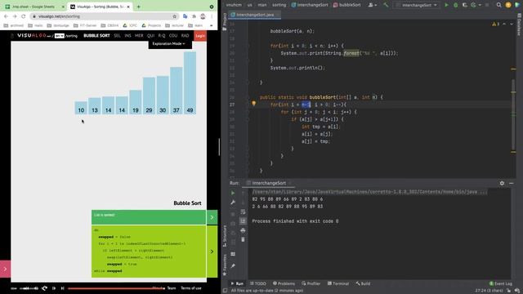Select RAD sorting algorithm on VisuAlgo
The width and height of the screenshot is (523, 294).
tap(186, 36)
